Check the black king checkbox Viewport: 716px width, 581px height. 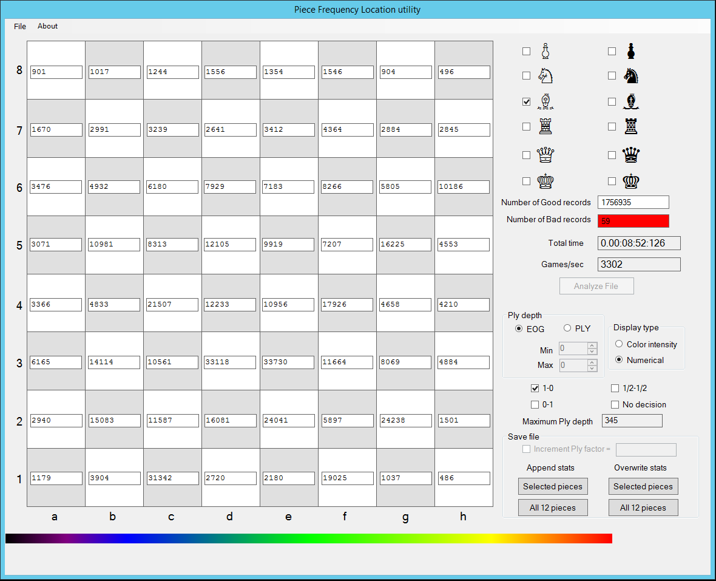[612, 182]
